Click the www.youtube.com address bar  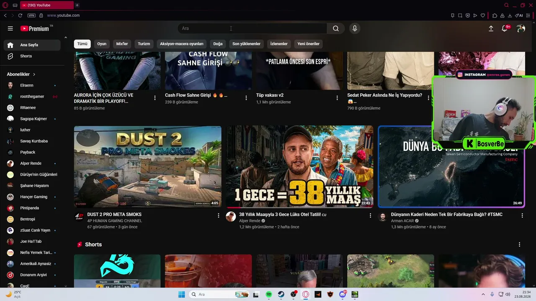pyautogui.click(x=63, y=15)
